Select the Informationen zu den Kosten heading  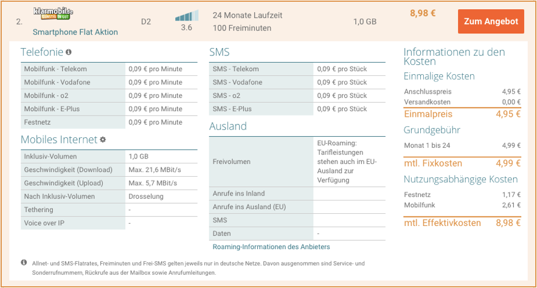point(454,57)
